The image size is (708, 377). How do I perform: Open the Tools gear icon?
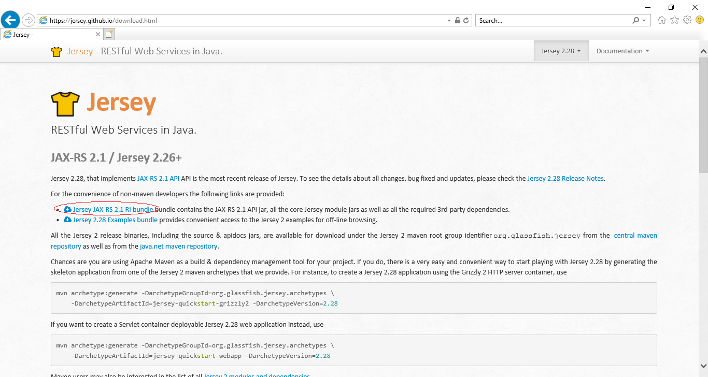[x=687, y=20]
